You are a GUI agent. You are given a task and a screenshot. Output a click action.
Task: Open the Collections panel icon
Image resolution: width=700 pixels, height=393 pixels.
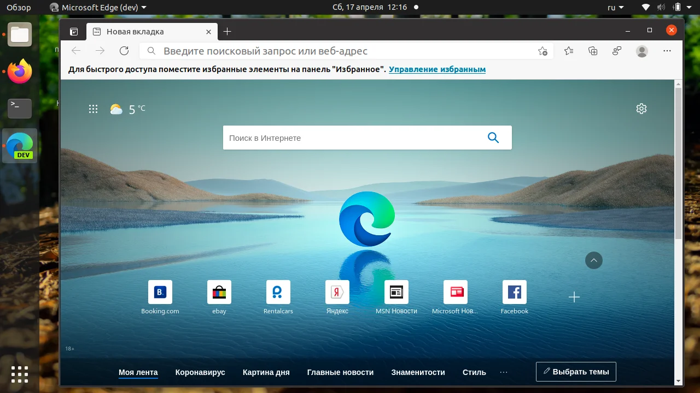click(x=593, y=51)
